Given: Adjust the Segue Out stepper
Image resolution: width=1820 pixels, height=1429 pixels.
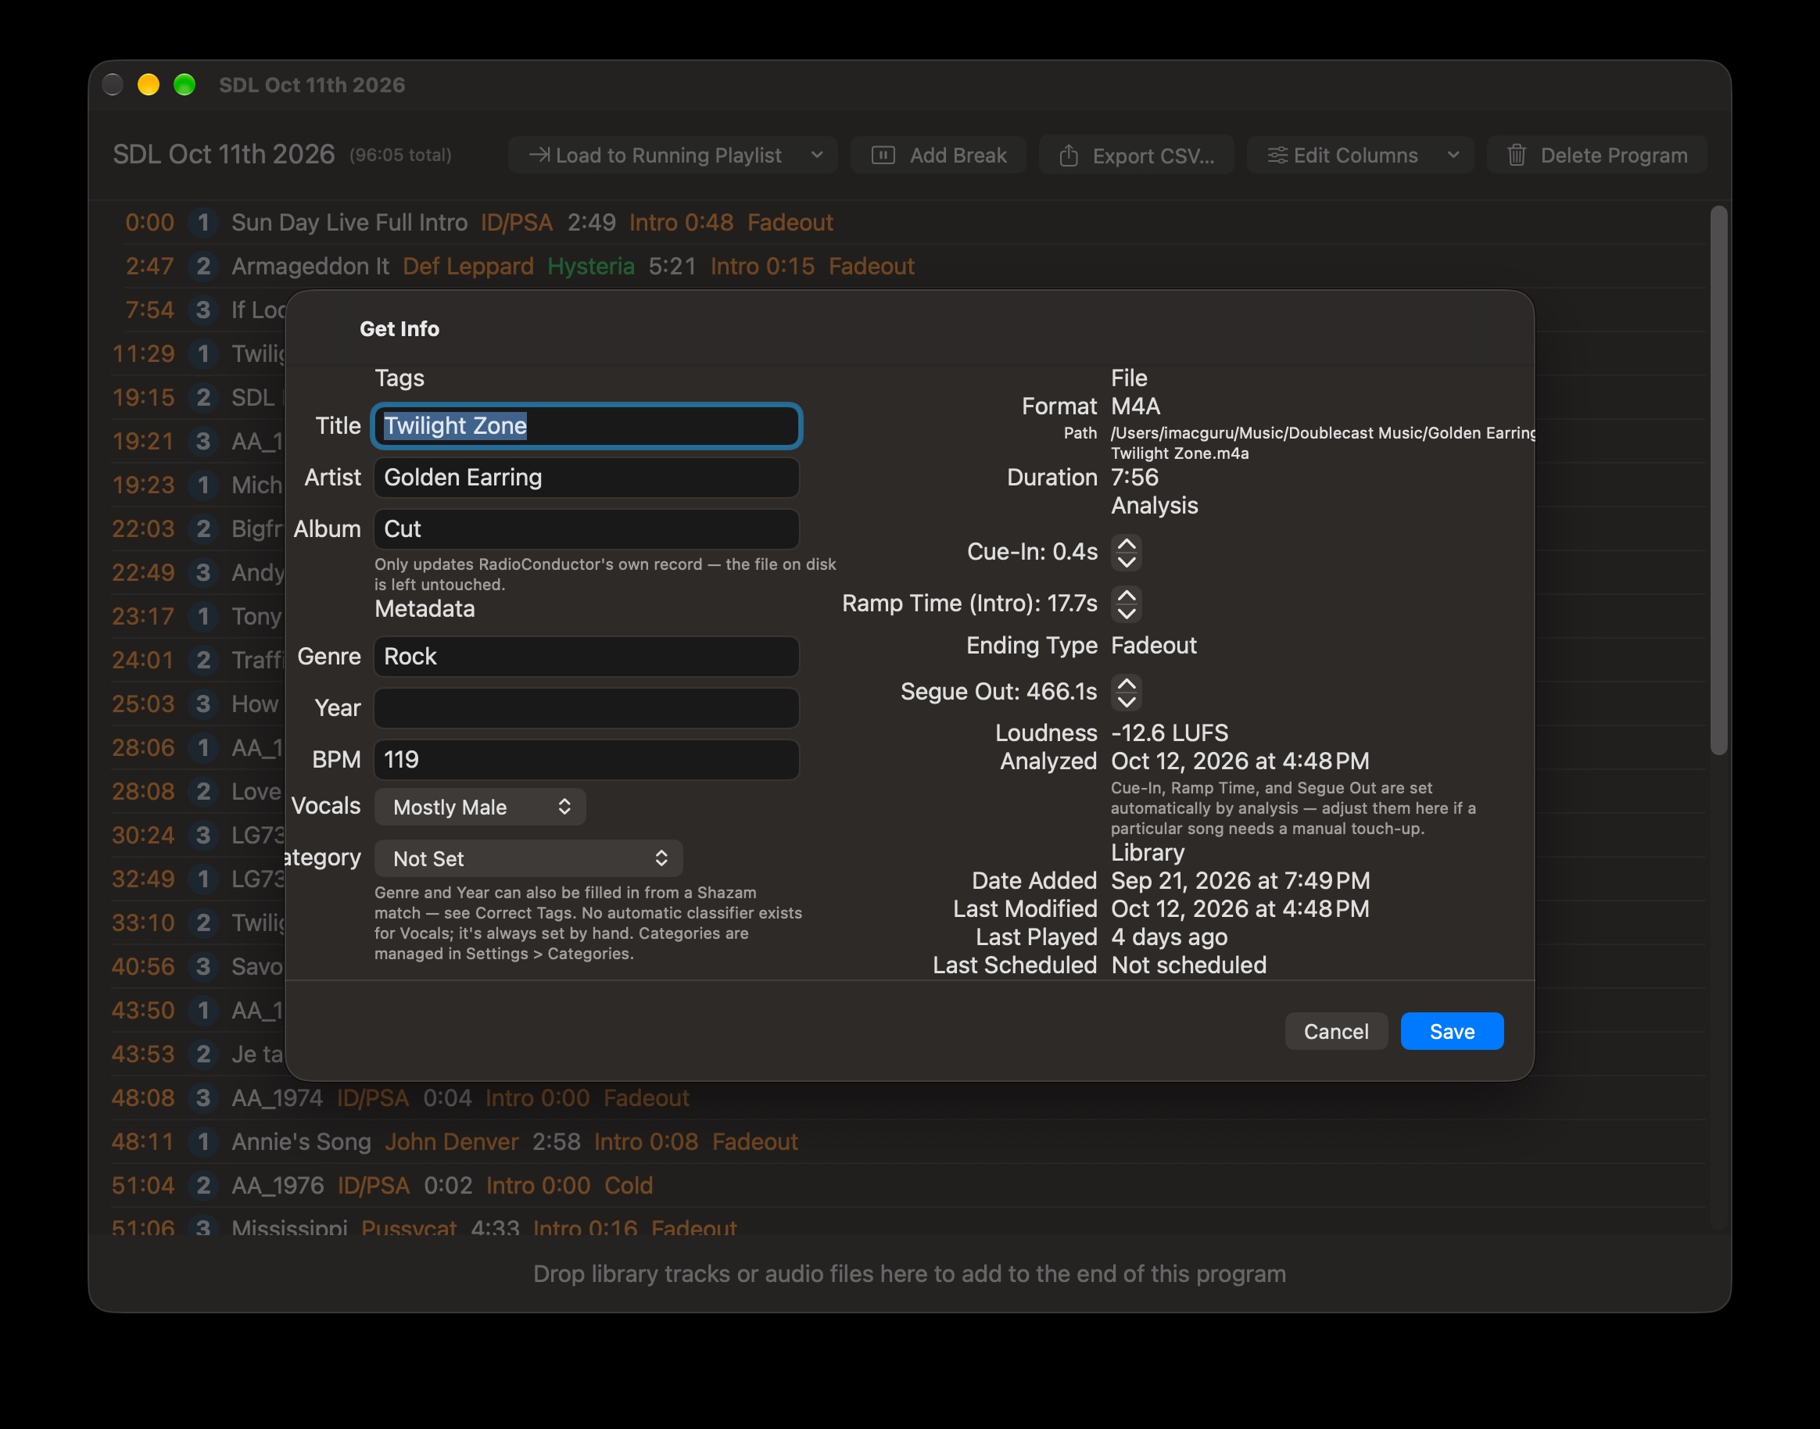Looking at the screenshot, I should pyautogui.click(x=1127, y=692).
